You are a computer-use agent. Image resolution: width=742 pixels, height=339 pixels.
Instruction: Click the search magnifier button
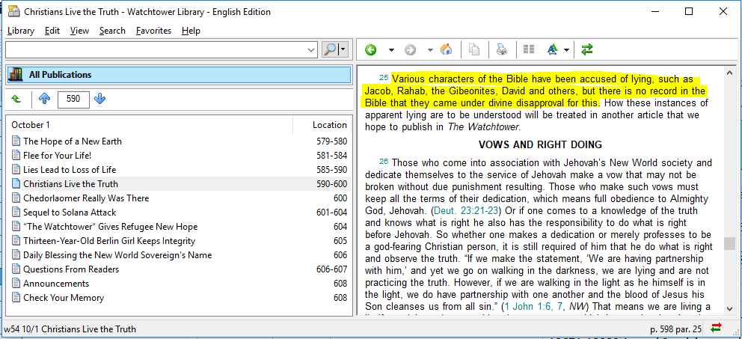330,49
